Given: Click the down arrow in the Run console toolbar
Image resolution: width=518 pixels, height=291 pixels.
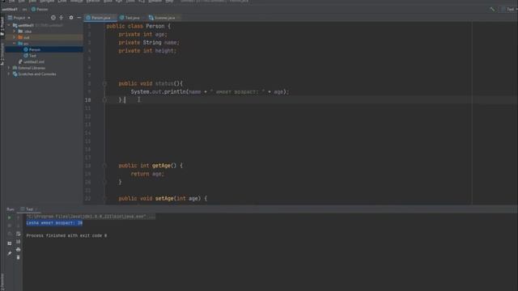Looking at the screenshot, I should [x=18, y=226].
